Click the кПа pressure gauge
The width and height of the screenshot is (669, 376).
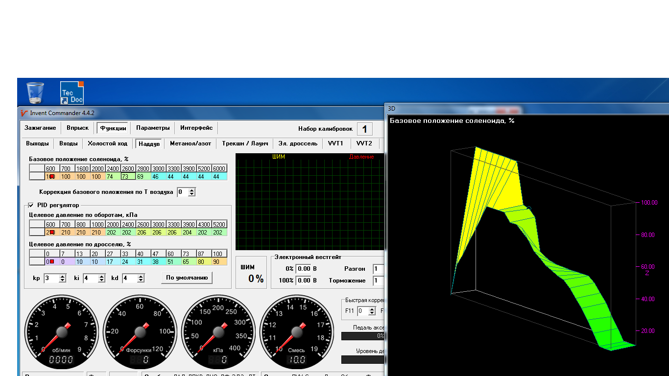click(218, 332)
